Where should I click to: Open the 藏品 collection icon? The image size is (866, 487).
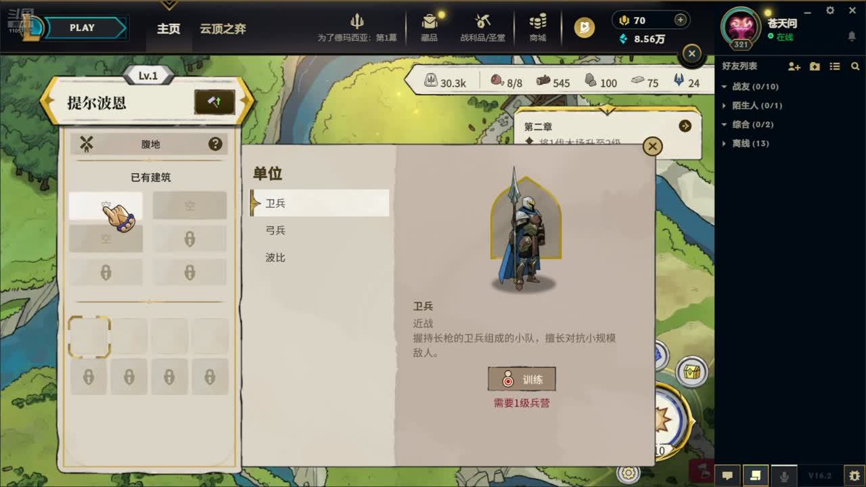coord(429,22)
